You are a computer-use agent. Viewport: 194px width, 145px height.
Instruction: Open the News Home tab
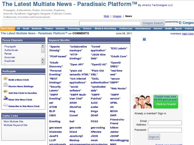pos(7,28)
